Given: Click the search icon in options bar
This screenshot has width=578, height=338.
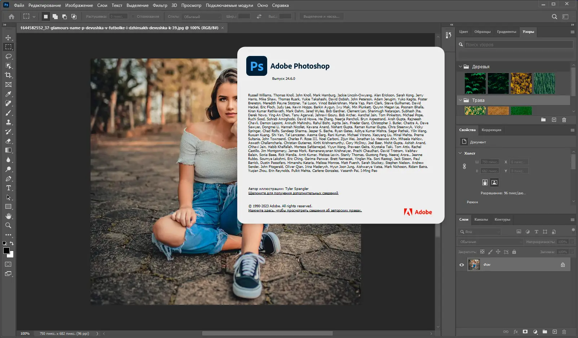Looking at the screenshot, I should [554, 17].
